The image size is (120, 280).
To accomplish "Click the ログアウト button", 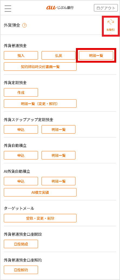I will tap(106, 8).
